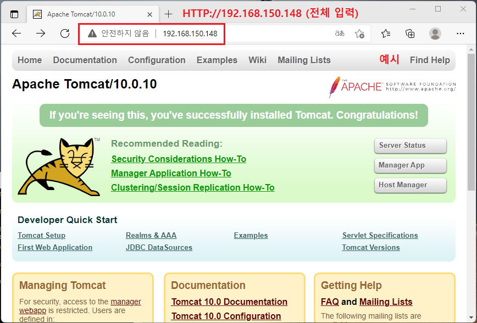This screenshot has width=477, height=323.
Task: Open the translate page icon
Action: 340,34
